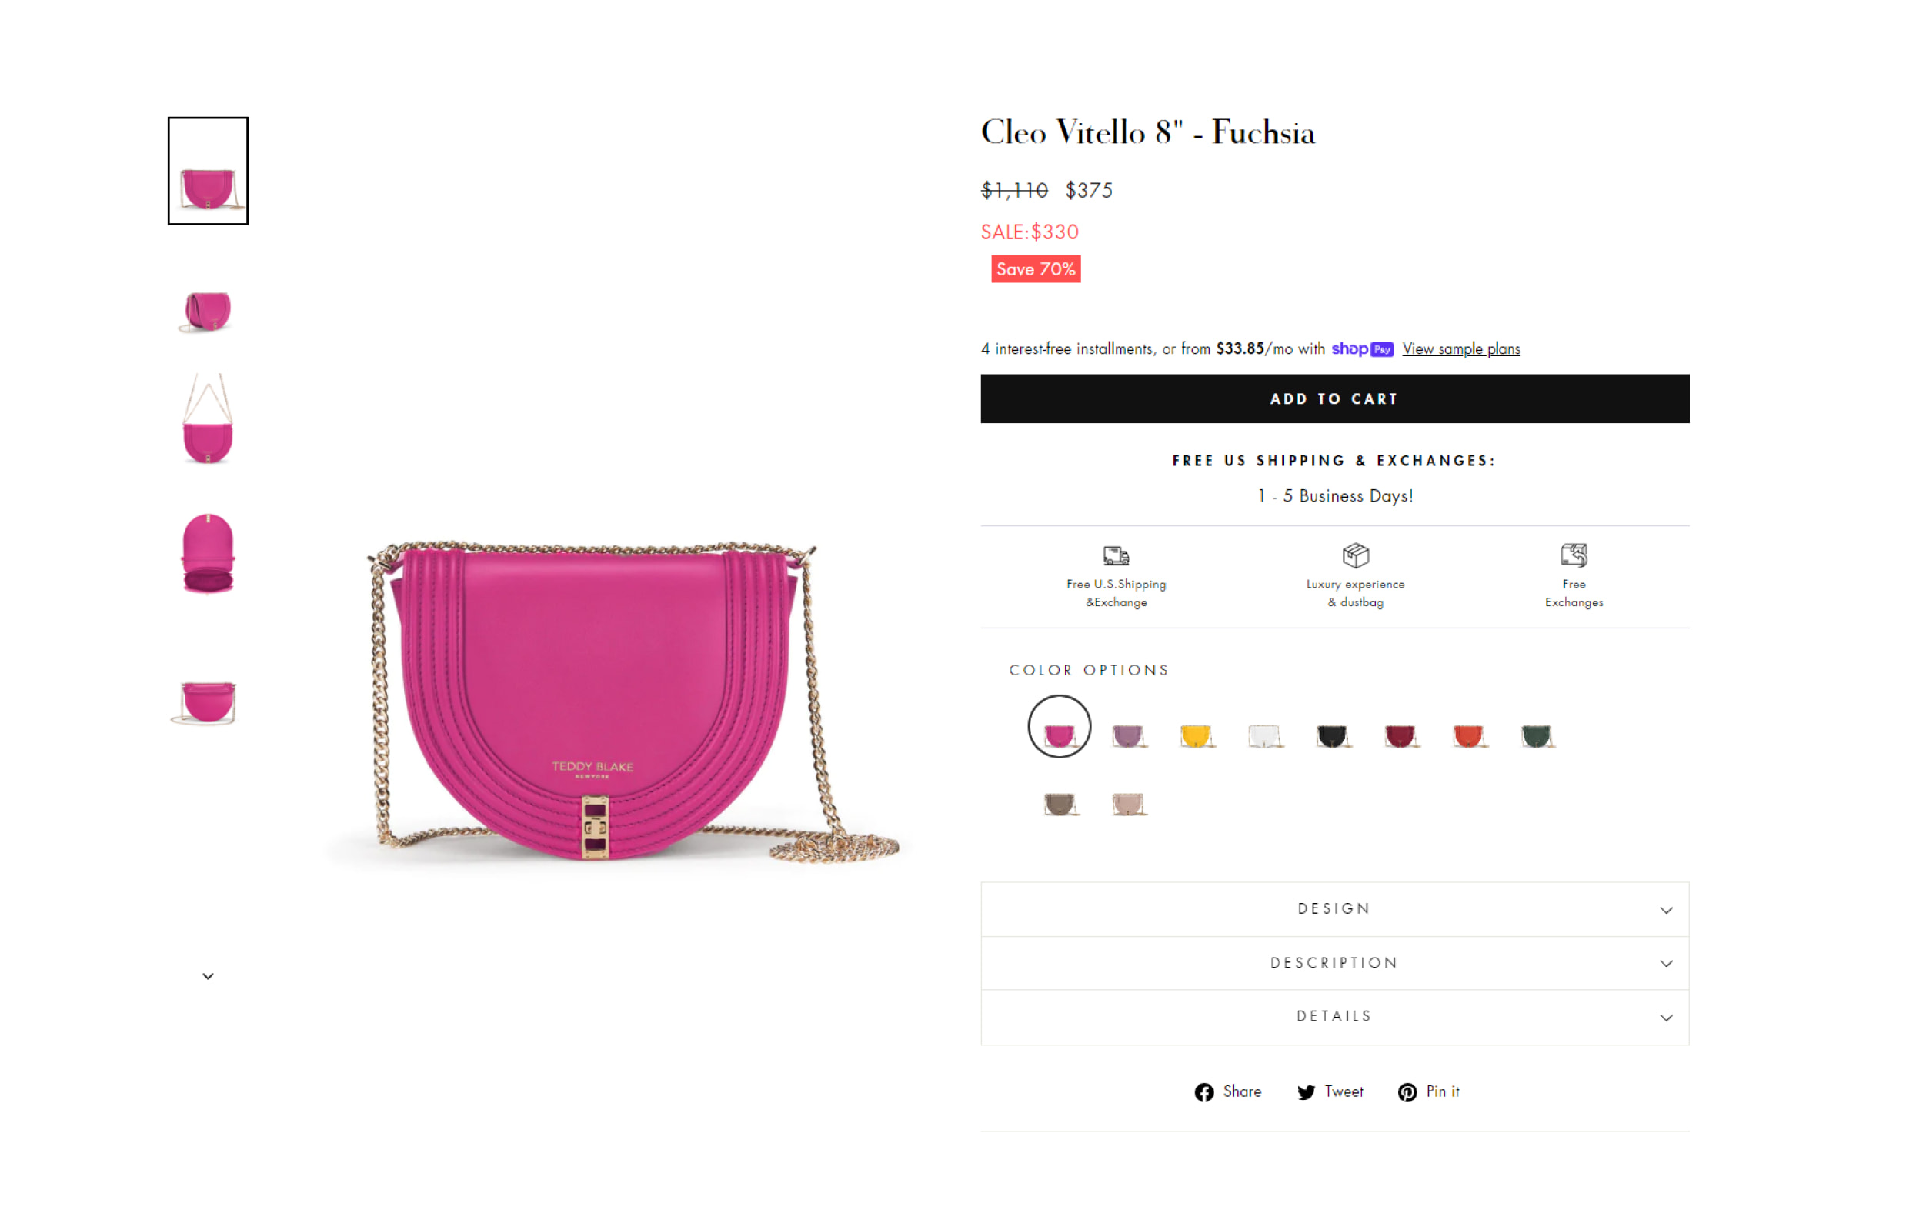The width and height of the screenshot is (1916, 1223).
Task: Open View sample plans link
Action: pos(1461,348)
